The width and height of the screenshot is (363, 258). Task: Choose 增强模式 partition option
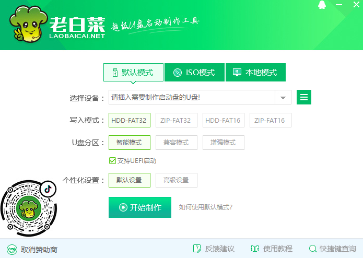[224, 143]
